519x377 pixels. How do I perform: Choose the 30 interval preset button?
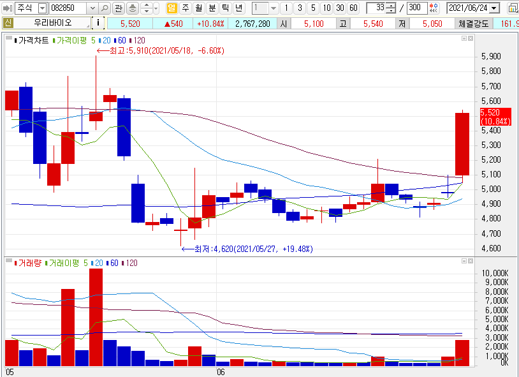click(x=340, y=8)
